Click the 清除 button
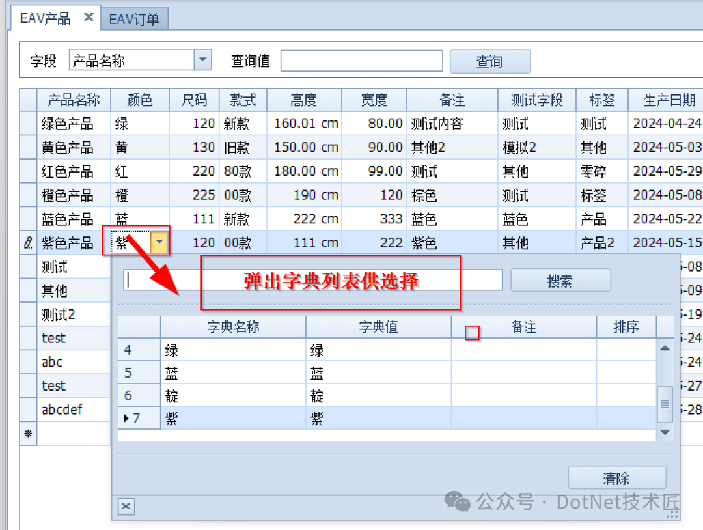The image size is (703, 530). click(x=616, y=478)
